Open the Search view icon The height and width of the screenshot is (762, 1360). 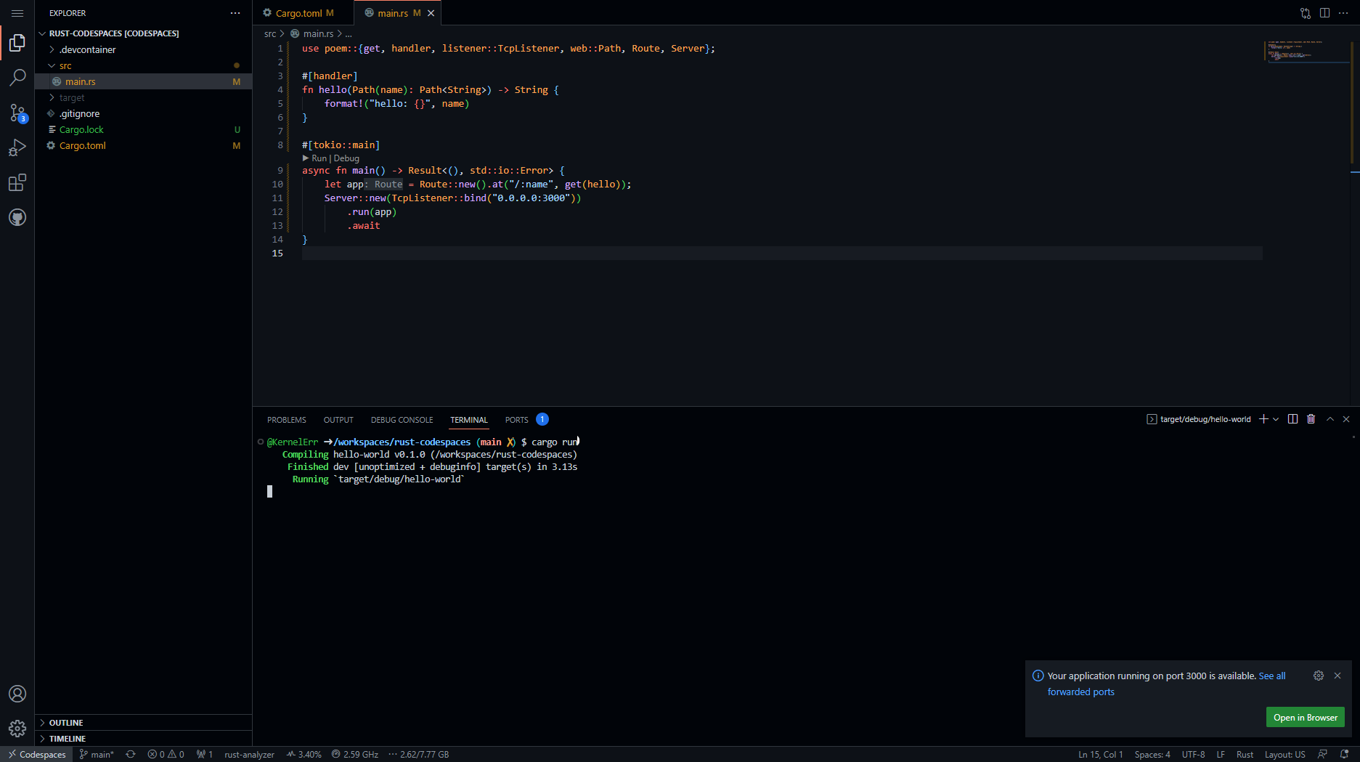pyautogui.click(x=17, y=77)
